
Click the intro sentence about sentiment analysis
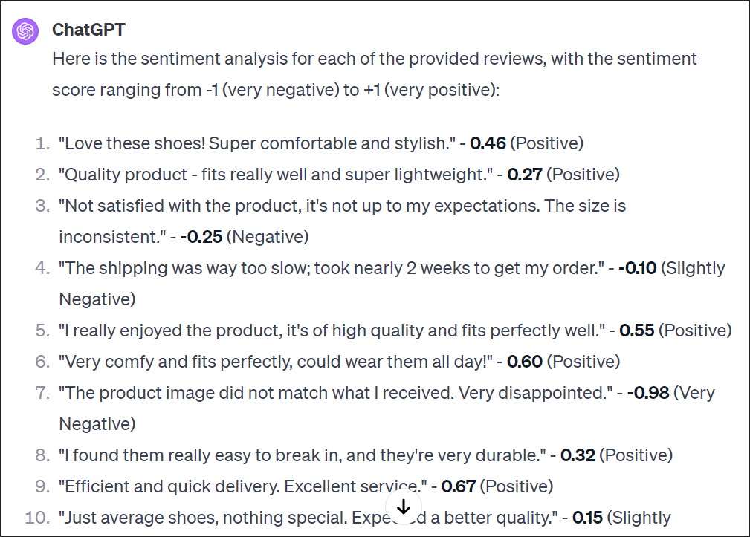pyautogui.click(x=374, y=74)
